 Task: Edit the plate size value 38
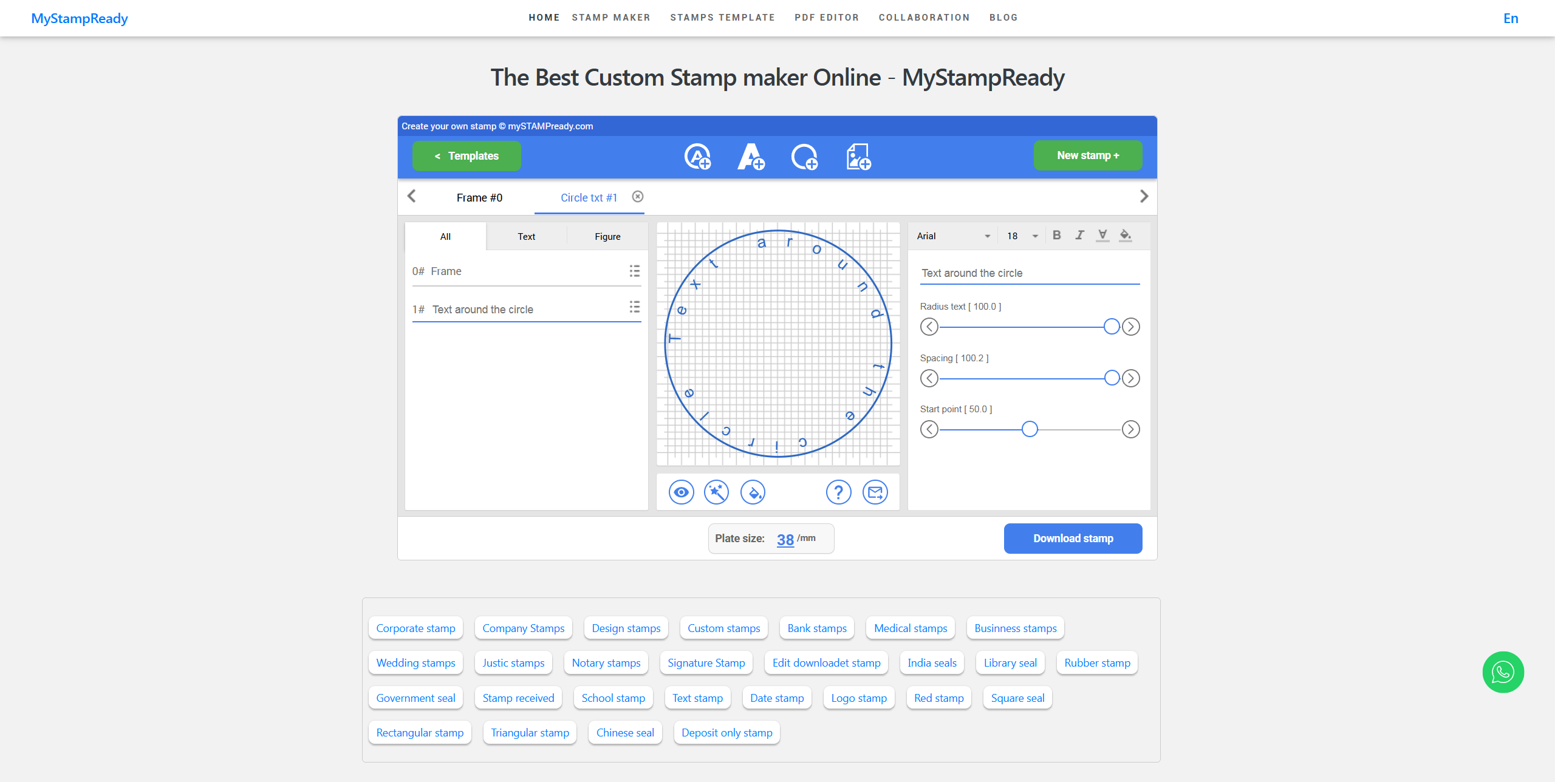[x=785, y=539]
